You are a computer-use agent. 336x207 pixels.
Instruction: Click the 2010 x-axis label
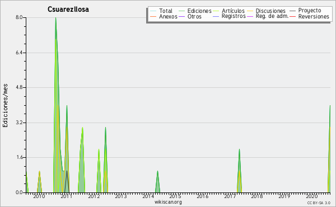click(x=39, y=196)
